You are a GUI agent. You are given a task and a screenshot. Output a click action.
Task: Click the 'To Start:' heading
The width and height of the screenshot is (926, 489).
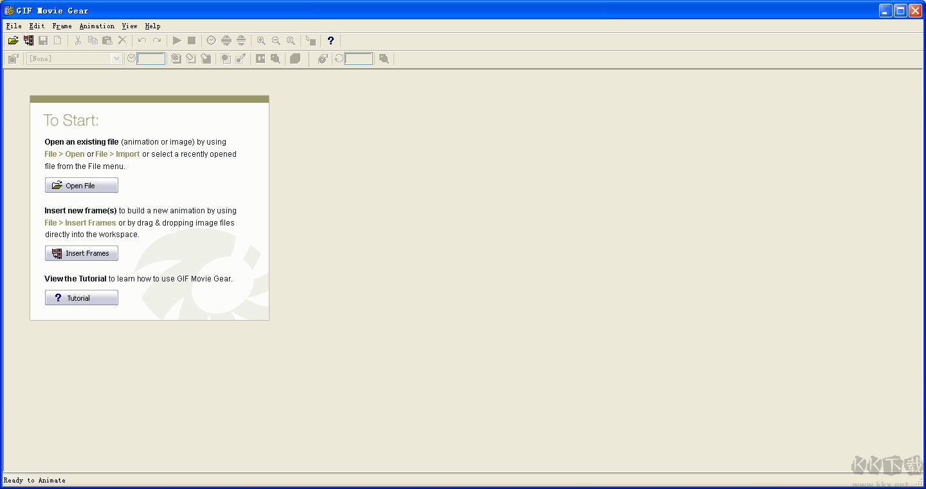(71, 120)
